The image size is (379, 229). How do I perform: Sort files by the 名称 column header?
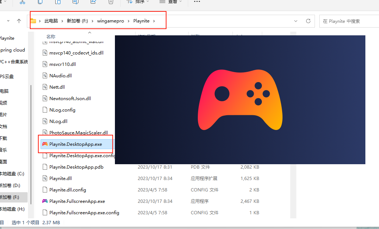point(51,36)
